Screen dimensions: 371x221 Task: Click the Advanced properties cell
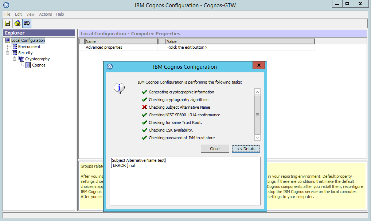(x=121, y=47)
